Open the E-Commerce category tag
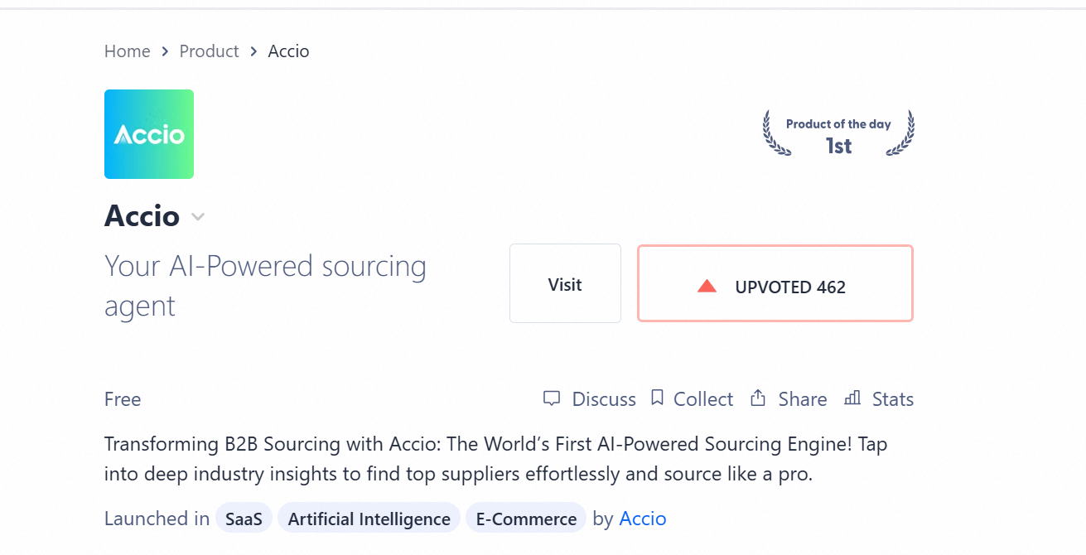This screenshot has width=1086, height=555. (x=526, y=519)
